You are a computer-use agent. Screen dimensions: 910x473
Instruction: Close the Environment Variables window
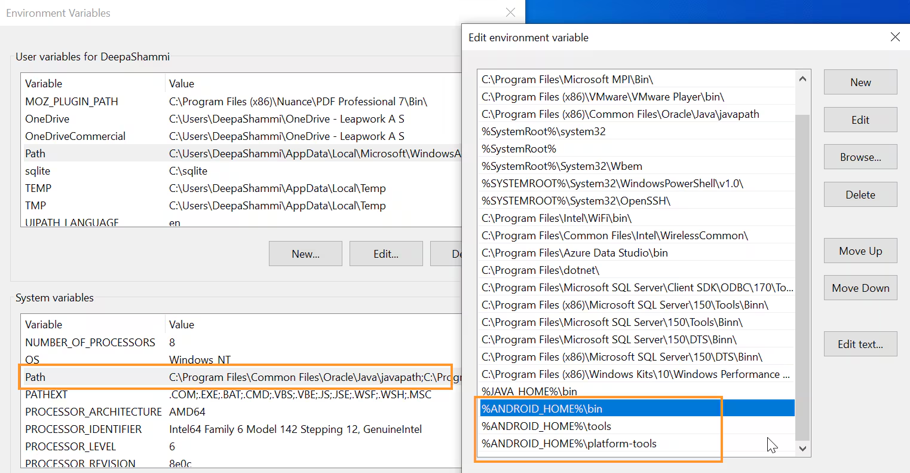pos(510,13)
